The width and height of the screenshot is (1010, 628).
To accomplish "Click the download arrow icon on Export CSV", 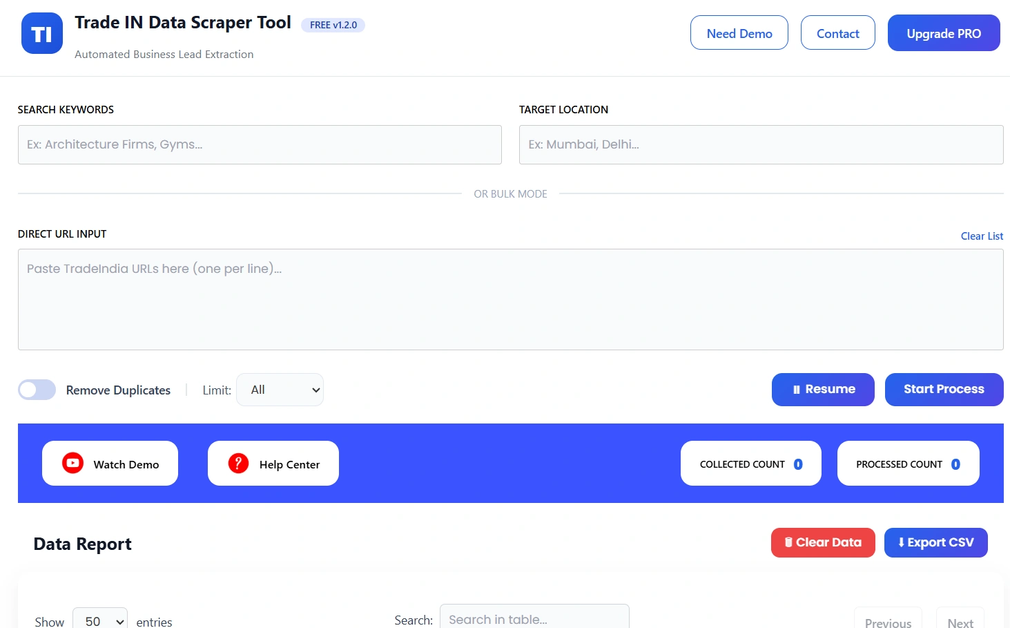I will [901, 543].
